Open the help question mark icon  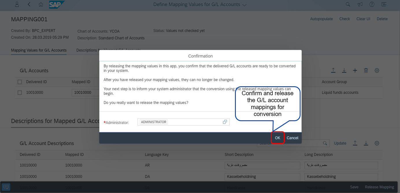[372, 4]
